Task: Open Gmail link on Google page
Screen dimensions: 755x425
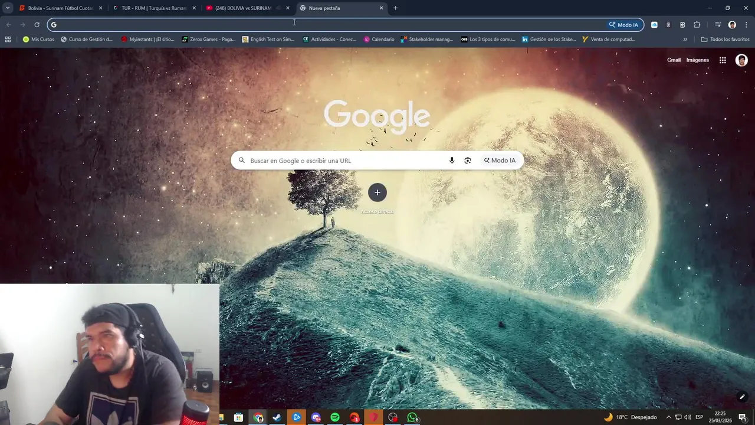Action: 674,60
